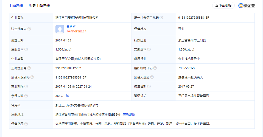Click the 成立日期 label cell
263x137 pixels.
pos(31,40)
